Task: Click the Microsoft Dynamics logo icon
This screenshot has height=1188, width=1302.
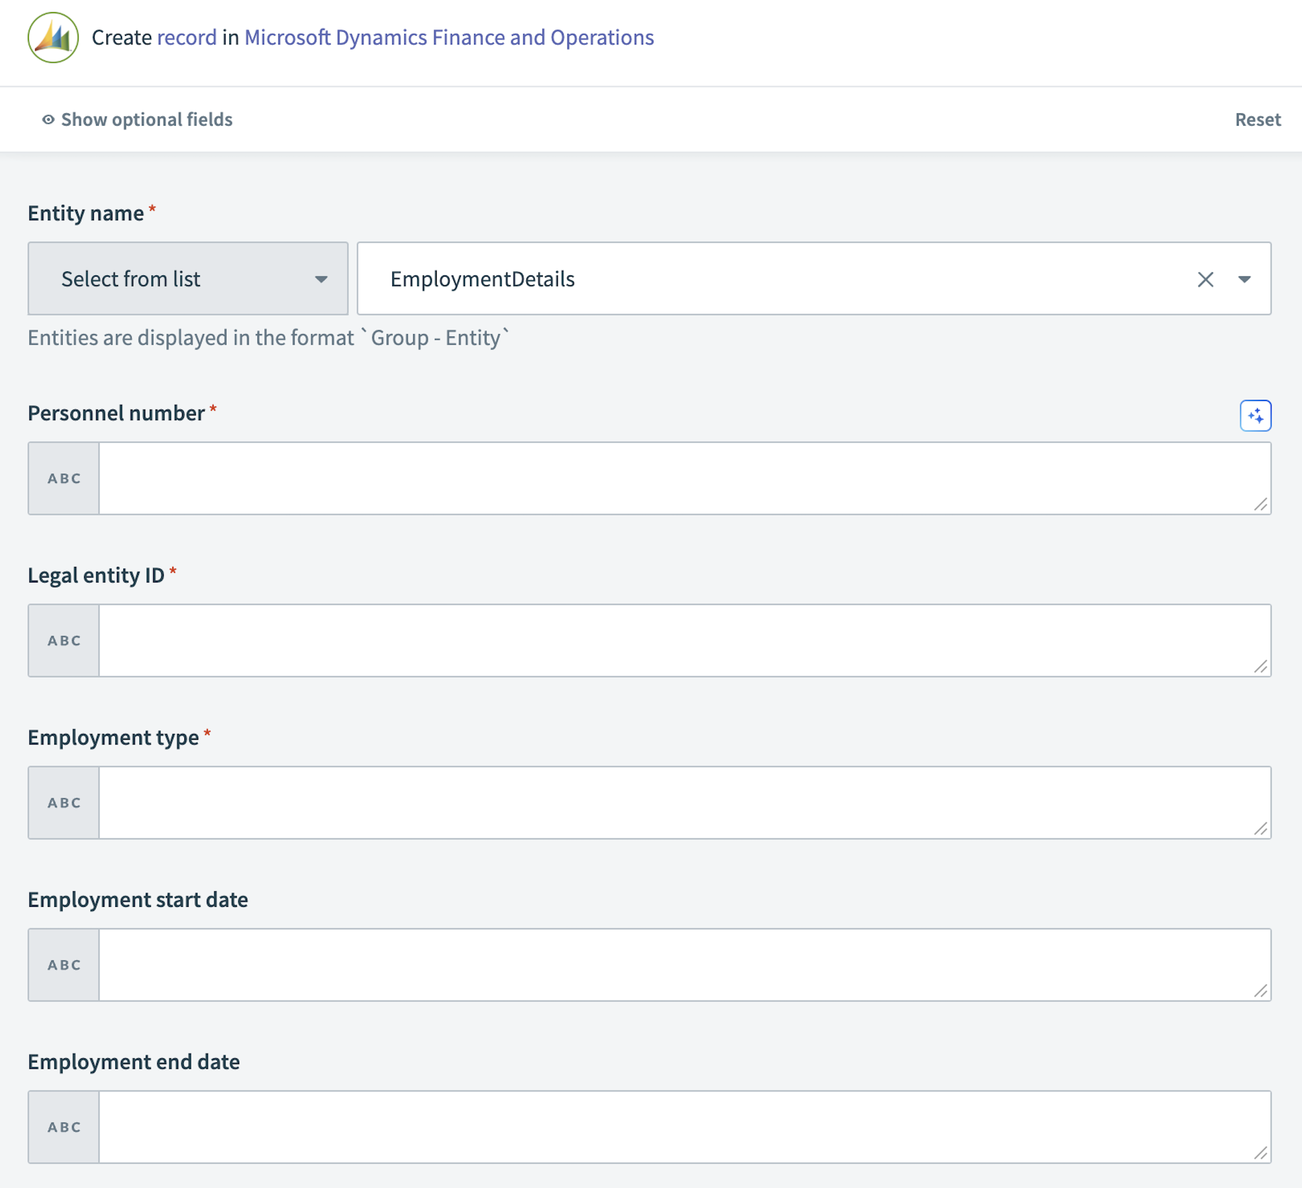Action: tap(53, 37)
